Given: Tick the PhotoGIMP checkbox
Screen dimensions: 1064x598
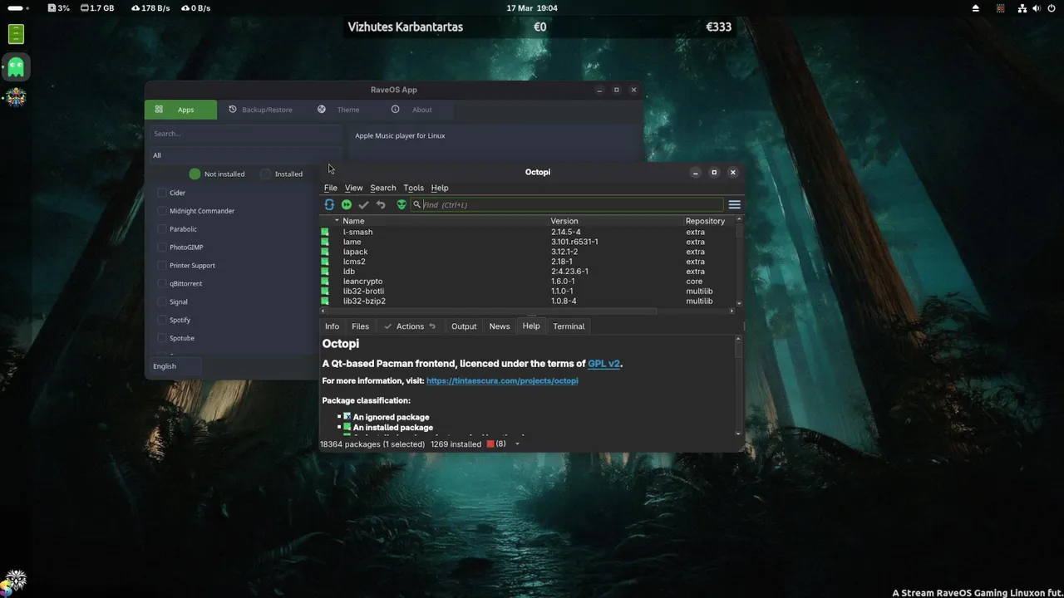Looking at the screenshot, I should point(162,248).
